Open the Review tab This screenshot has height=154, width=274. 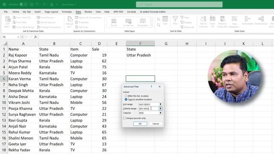pyautogui.click(x=88, y=12)
